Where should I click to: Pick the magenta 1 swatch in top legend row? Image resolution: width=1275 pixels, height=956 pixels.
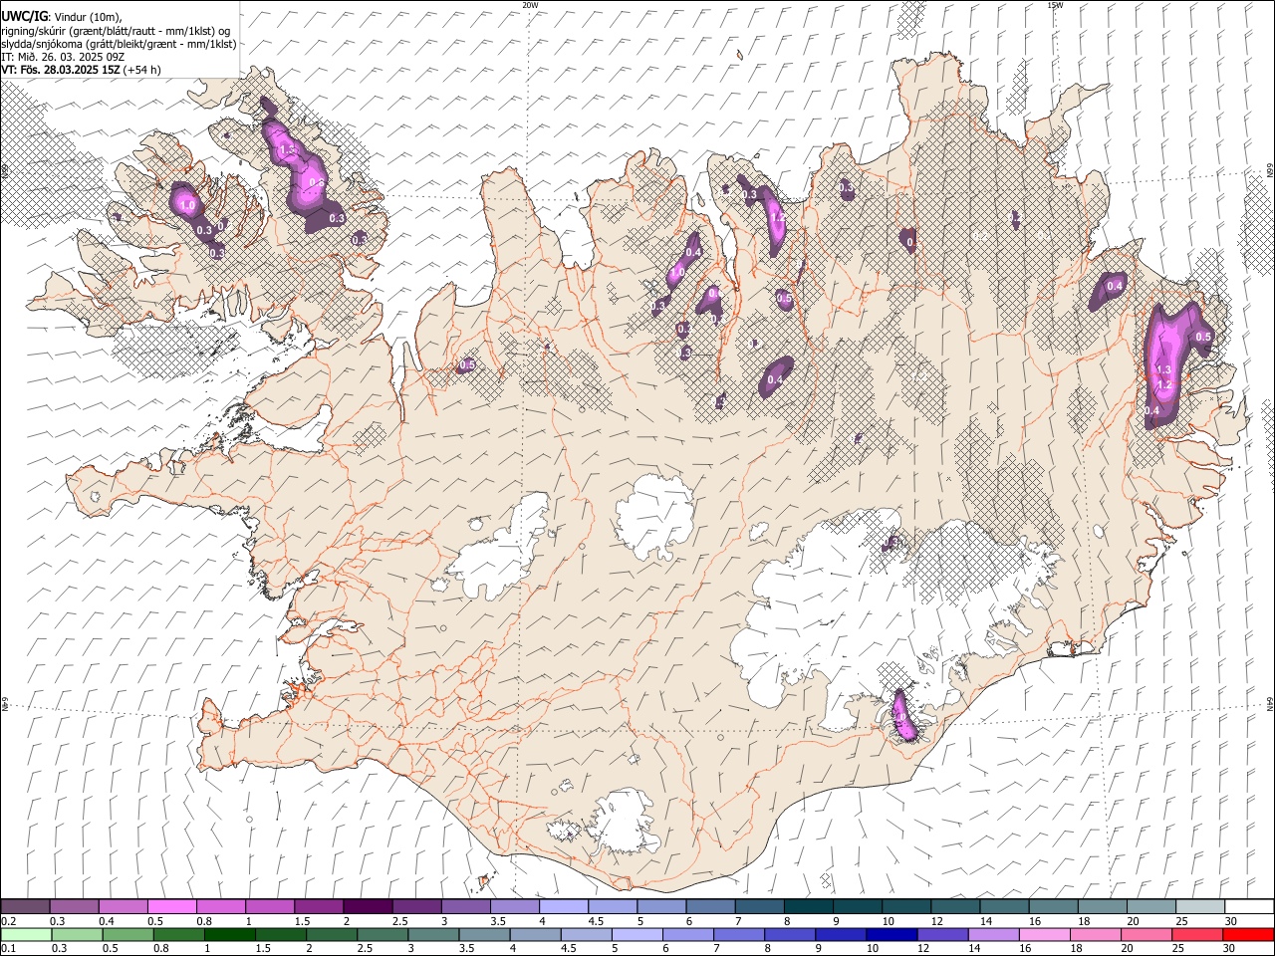[x=269, y=906]
